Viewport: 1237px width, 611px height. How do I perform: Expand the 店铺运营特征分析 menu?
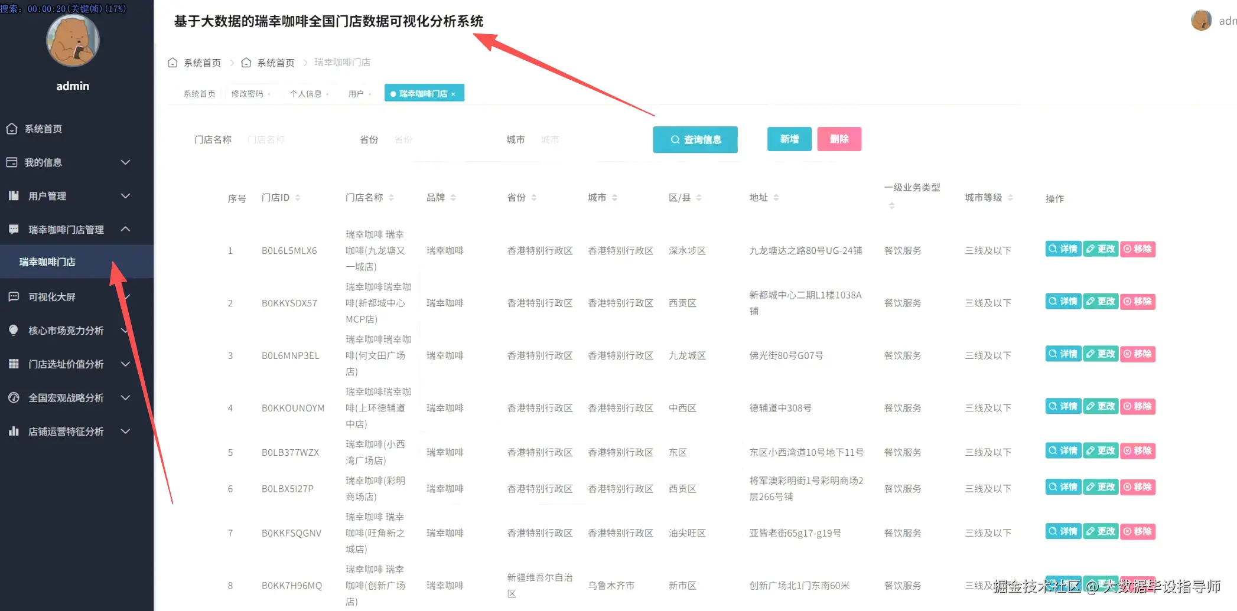point(125,432)
